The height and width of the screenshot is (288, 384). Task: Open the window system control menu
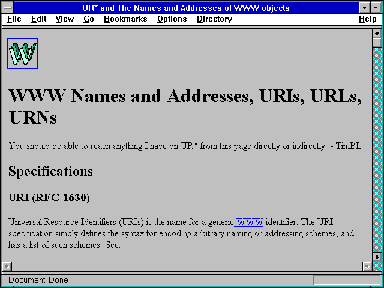coord(8,8)
